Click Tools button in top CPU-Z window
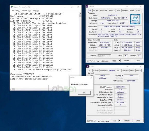 pyautogui.click(x=114, y=61)
